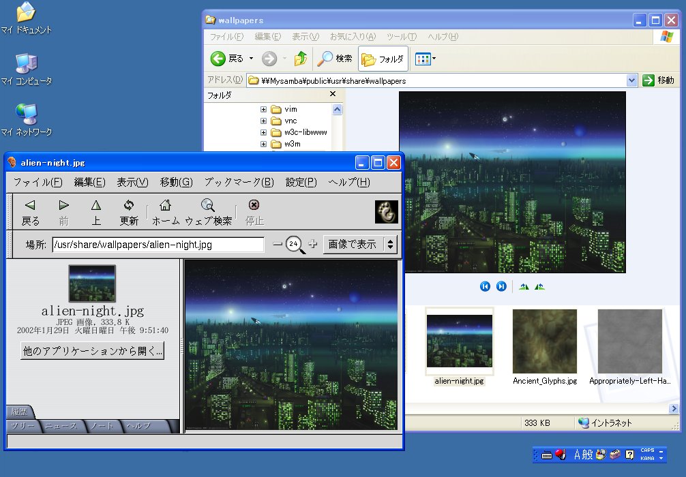Open the address bar dropdown arrow
This screenshot has width=686, height=477.
tap(631, 80)
